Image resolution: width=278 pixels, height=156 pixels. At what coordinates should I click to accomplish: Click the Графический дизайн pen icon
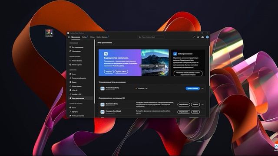pos(70,78)
